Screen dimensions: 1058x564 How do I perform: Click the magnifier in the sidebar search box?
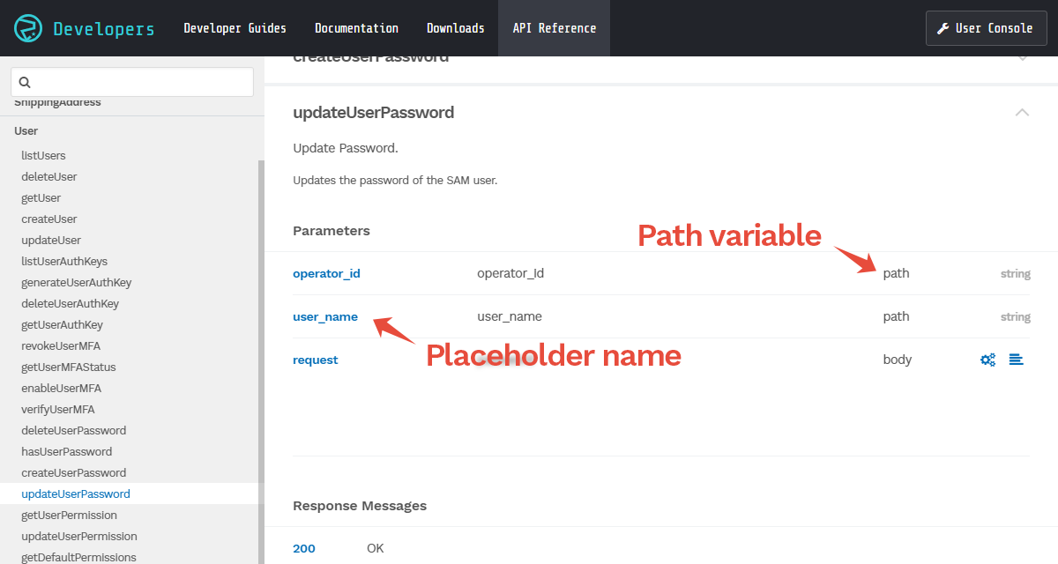[24, 82]
